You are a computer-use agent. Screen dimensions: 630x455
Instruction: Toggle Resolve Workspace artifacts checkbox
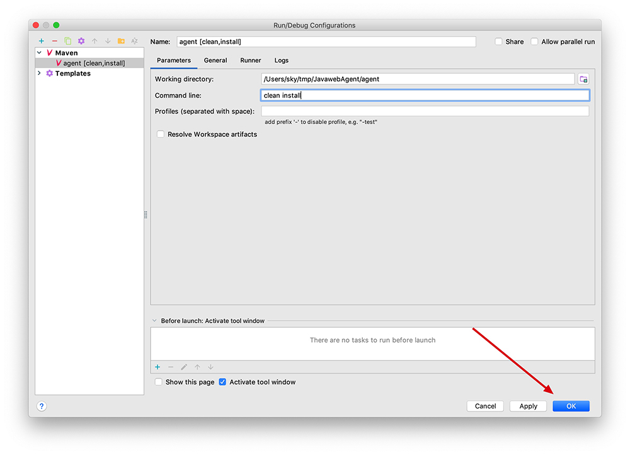(x=160, y=134)
